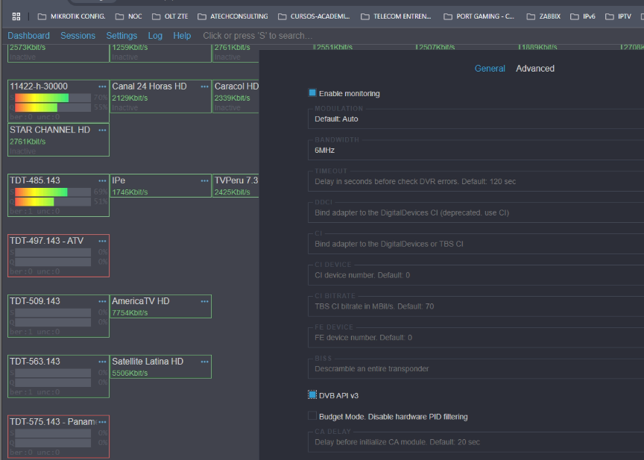
Task: Open the apps grid icon in bookmarks bar
Action: click(x=16, y=16)
